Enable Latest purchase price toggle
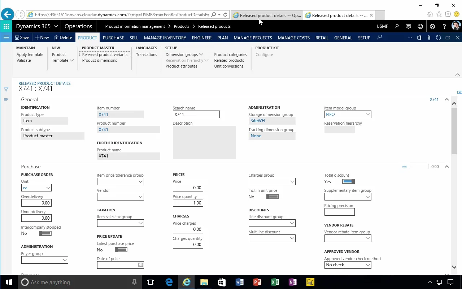The height and width of the screenshot is (289, 462). tap(121, 250)
